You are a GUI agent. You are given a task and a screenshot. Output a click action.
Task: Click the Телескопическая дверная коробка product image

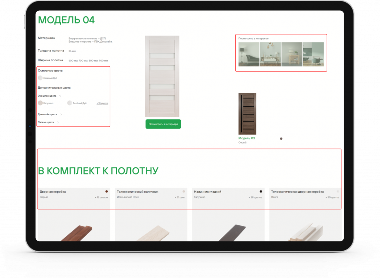[x=305, y=232]
